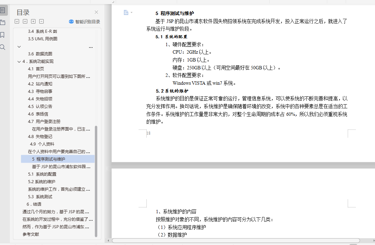
Task: Jump to 4.4 失物招领
Action: click(40, 99)
